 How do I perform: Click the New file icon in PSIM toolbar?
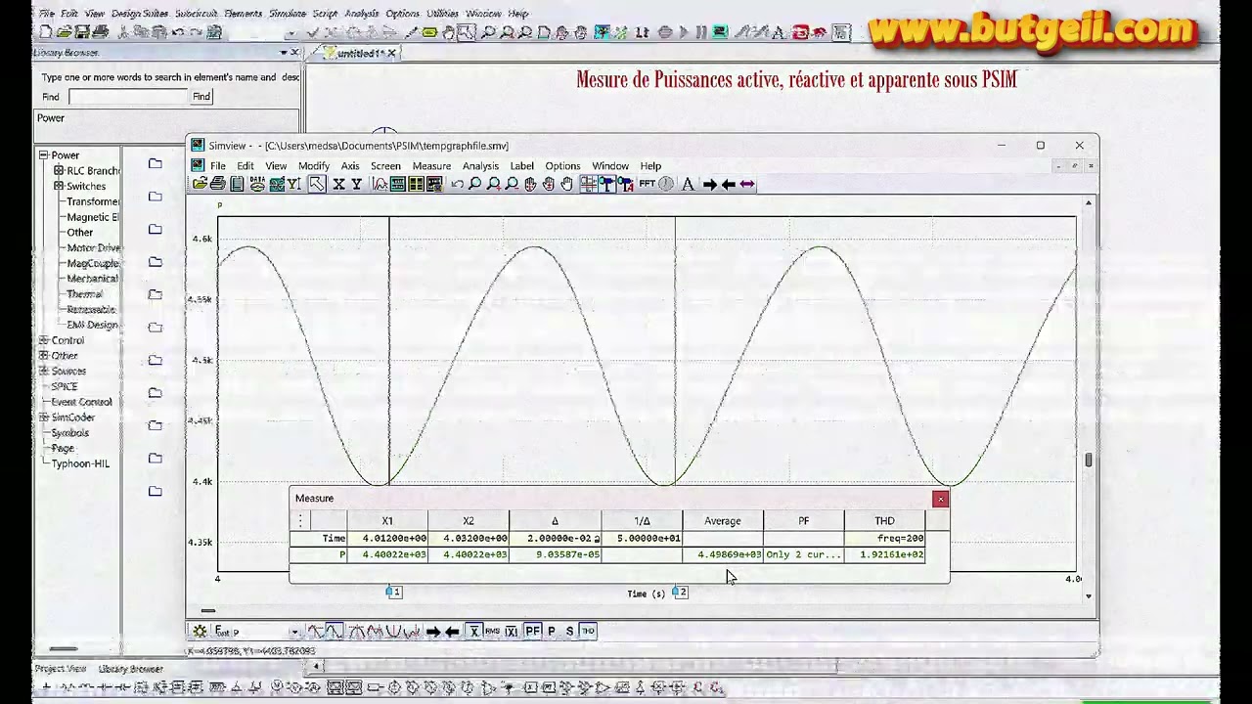[x=48, y=32]
